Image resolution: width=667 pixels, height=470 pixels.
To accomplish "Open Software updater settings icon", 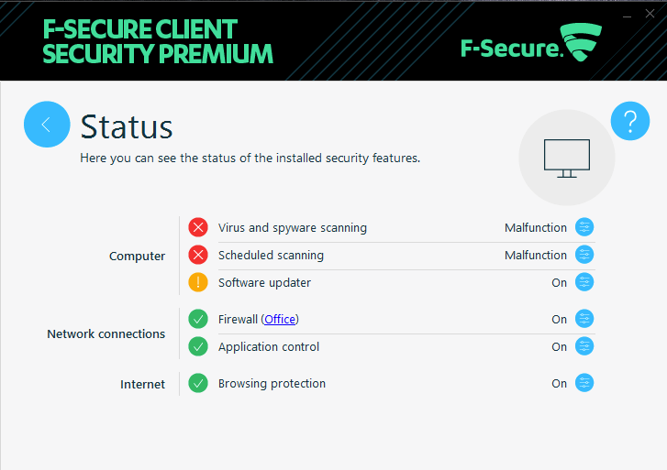I will click(x=584, y=282).
